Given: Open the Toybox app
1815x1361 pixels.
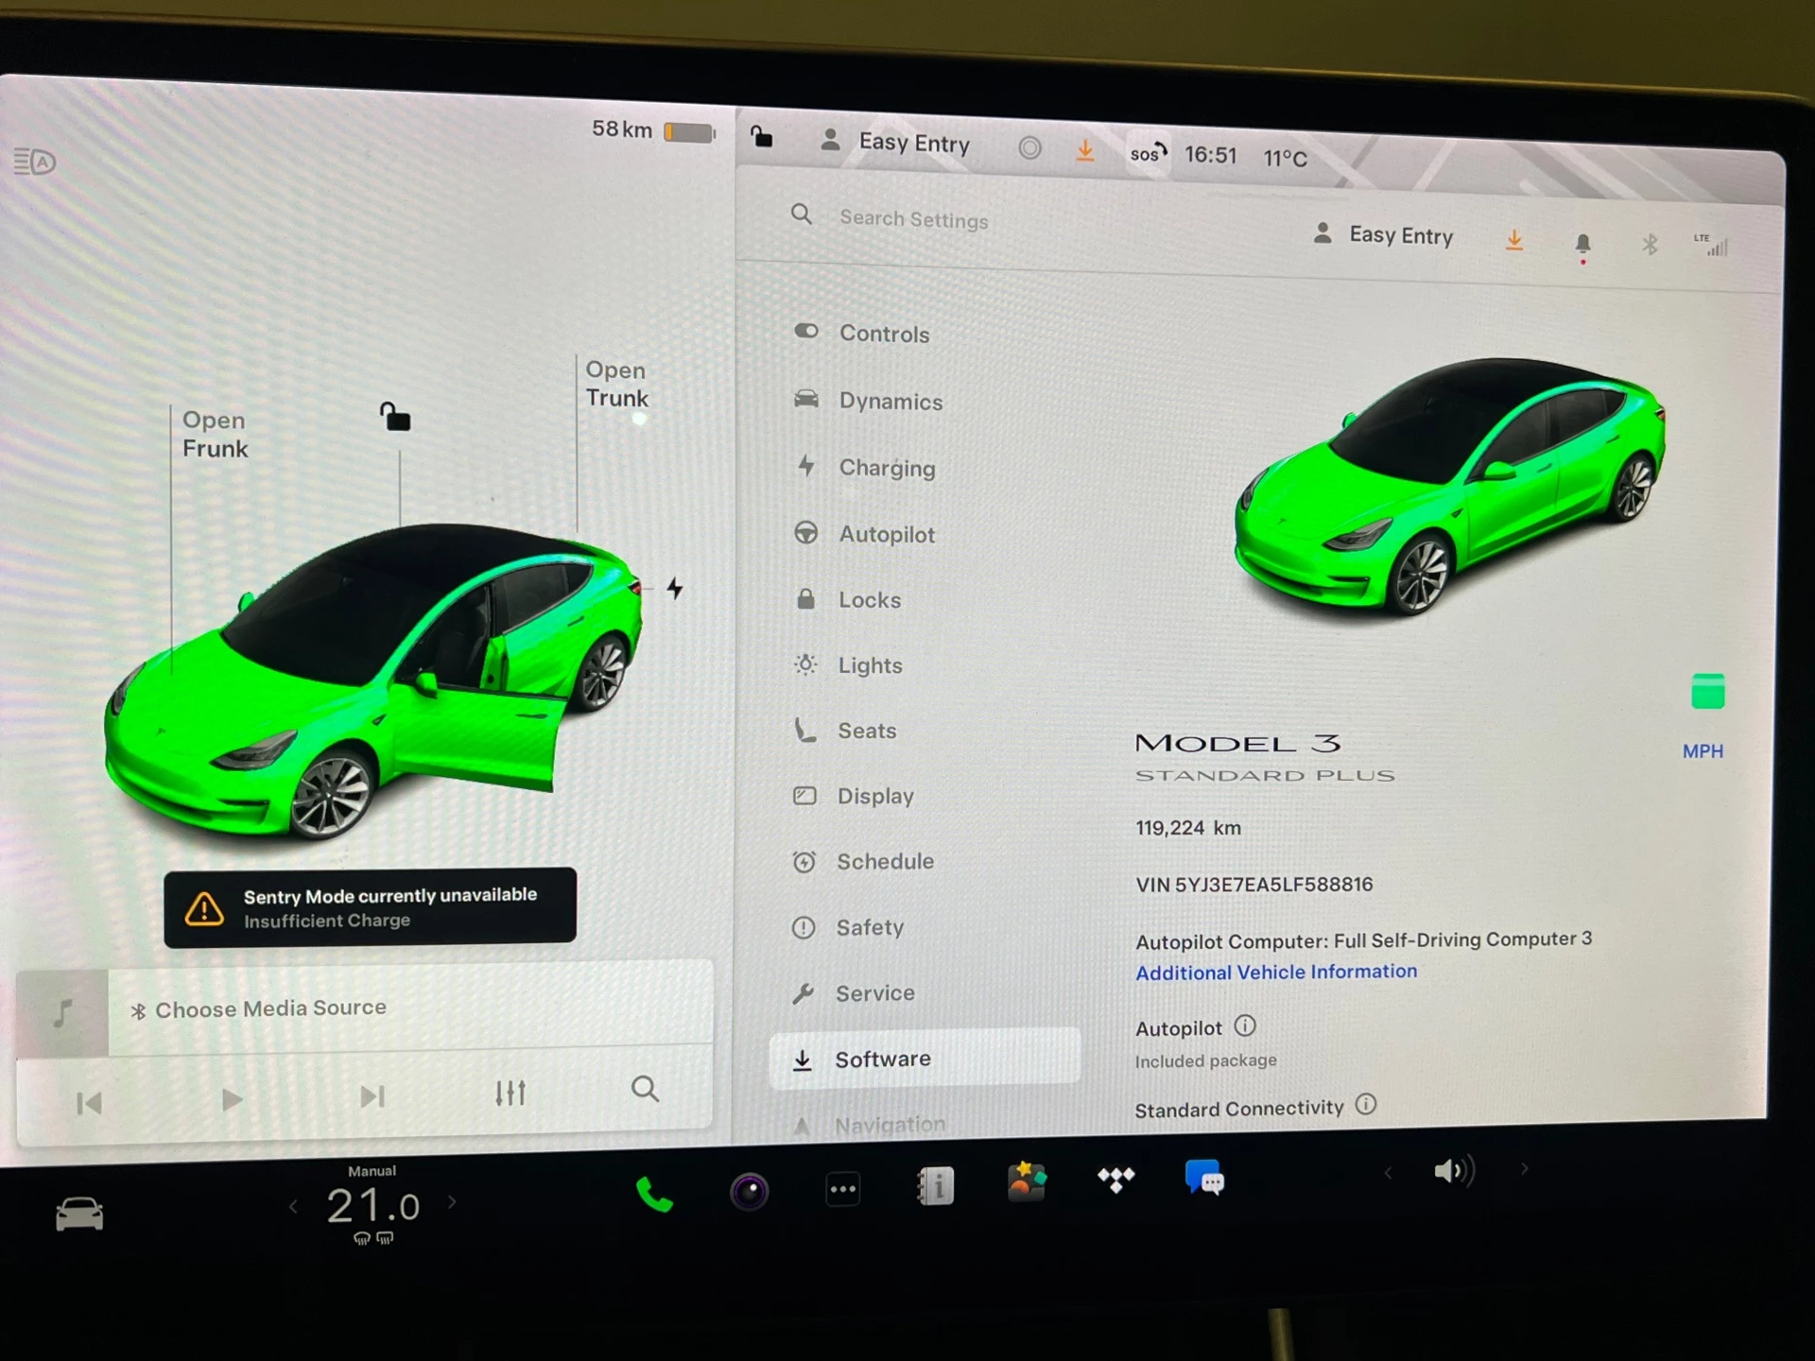Looking at the screenshot, I should 1027,1181.
